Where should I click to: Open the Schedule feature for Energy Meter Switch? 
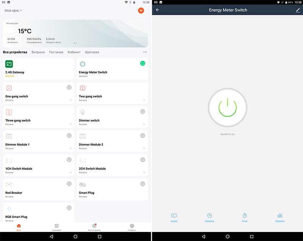[209, 216]
